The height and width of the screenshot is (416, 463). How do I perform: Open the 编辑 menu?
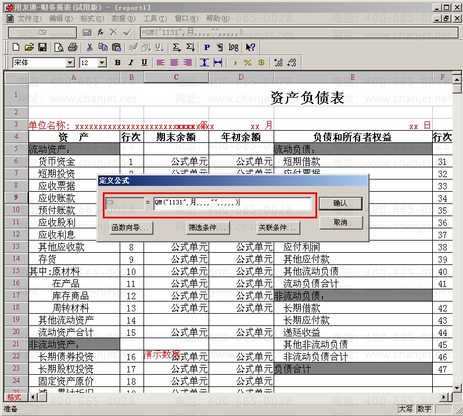click(x=61, y=19)
